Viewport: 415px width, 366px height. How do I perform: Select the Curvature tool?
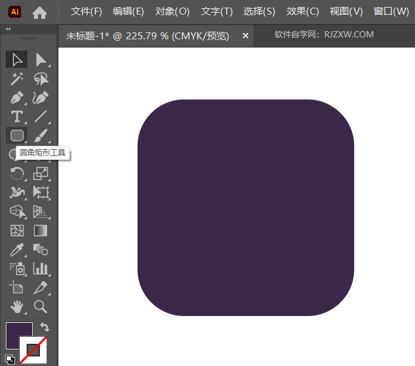click(41, 98)
